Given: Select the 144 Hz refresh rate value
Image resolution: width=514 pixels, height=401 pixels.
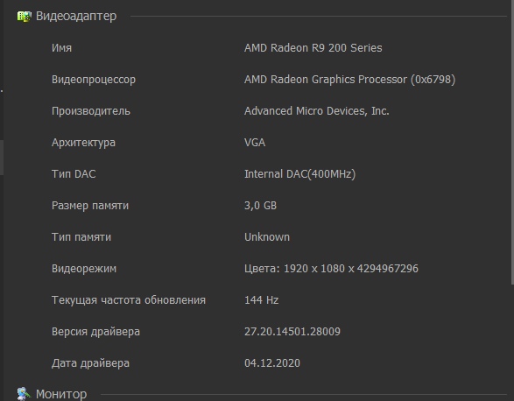Looking at the screenshot, I should coord(262,300).
